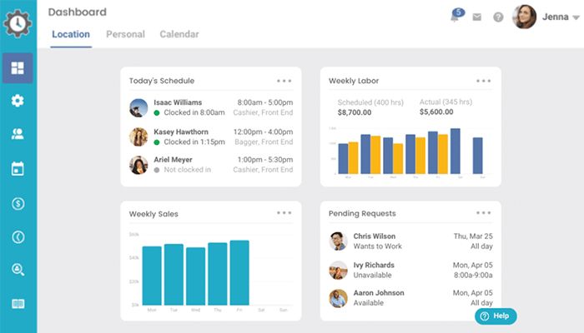Image resolution: width=584 pixels, height=333 pixels.
Task: Open the book icon in sidebar
Action: tap(18, 304)
